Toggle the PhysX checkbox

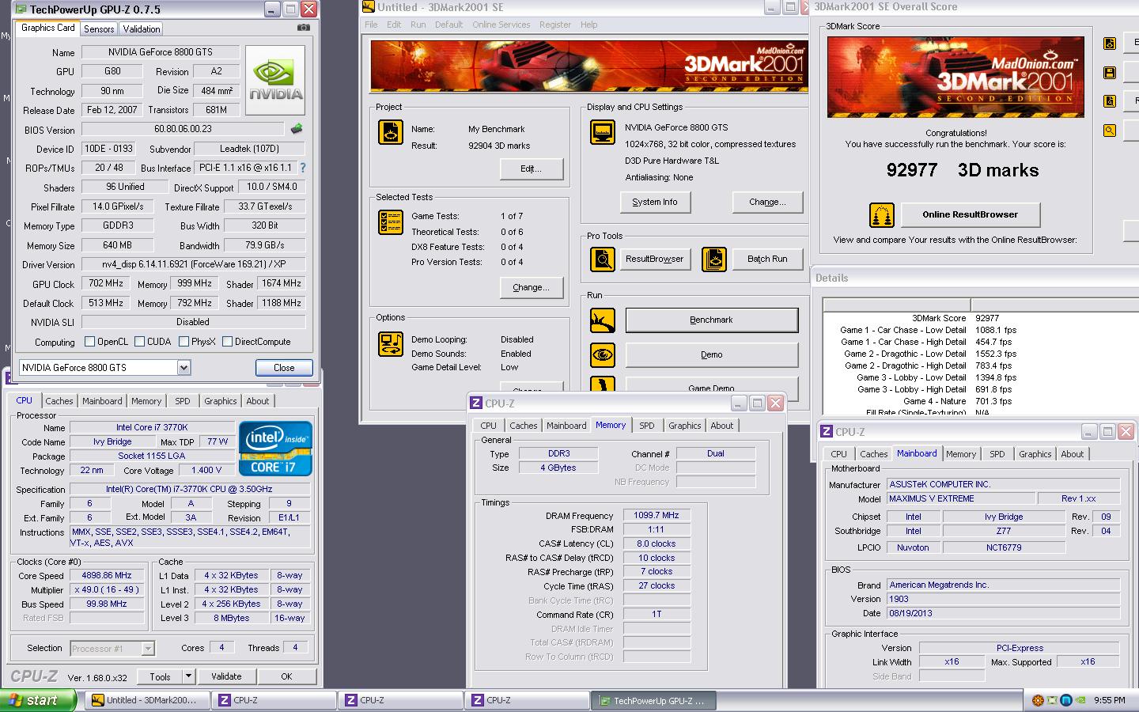pos(184,342)
